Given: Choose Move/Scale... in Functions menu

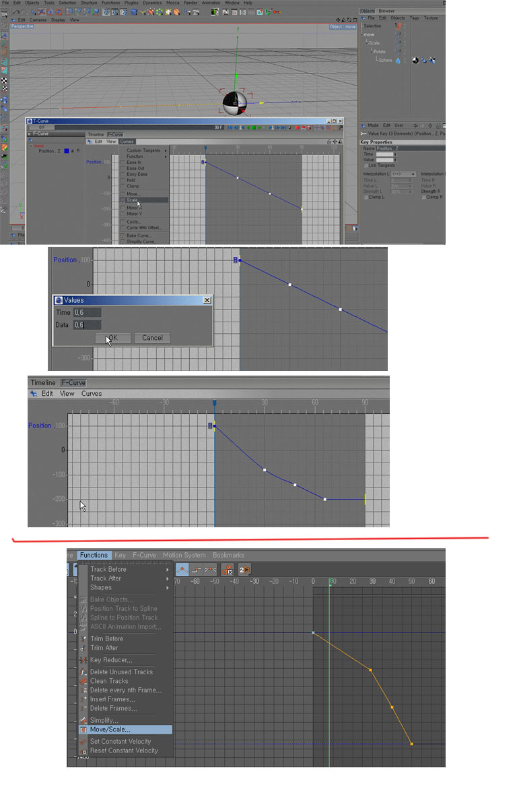Looking at the screenshot, I should coord(126,730).
